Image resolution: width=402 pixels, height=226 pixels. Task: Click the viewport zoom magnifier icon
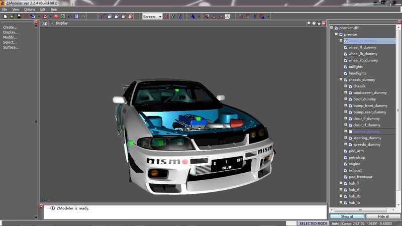point(309,23)
